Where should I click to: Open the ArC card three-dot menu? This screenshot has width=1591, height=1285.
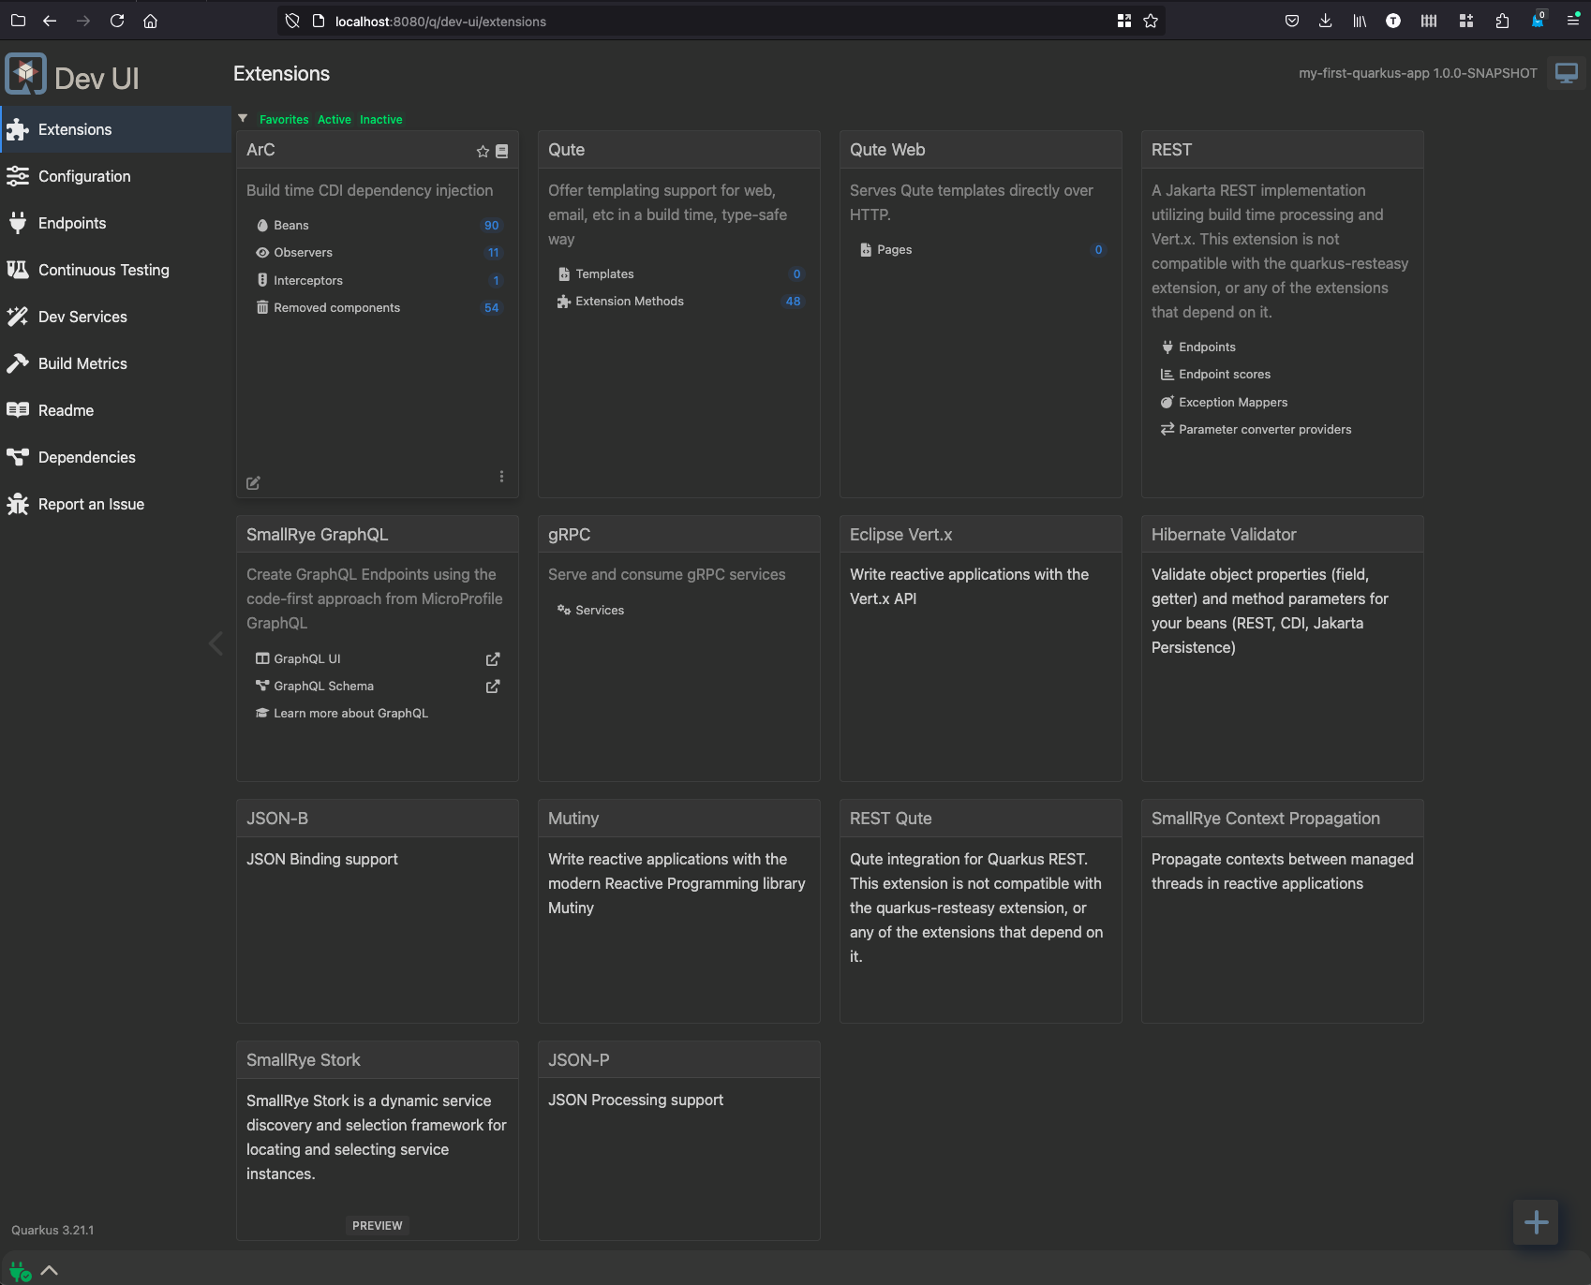tap(501, 477)
